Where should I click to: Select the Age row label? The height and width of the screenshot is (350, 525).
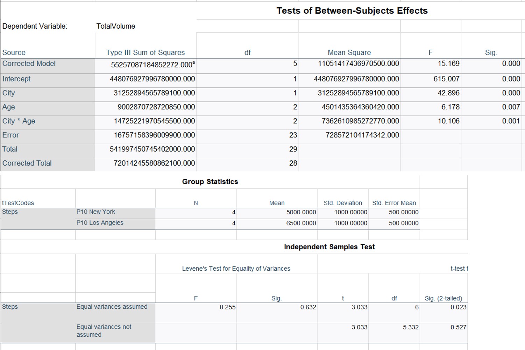tap(9, 107)
